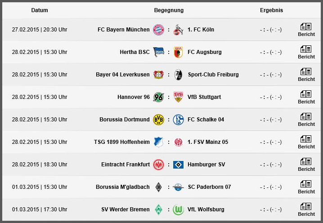The height and width of the screenshot is (223, 323).
Task: Click the Ergebnis column header
Action: [271, 10]
